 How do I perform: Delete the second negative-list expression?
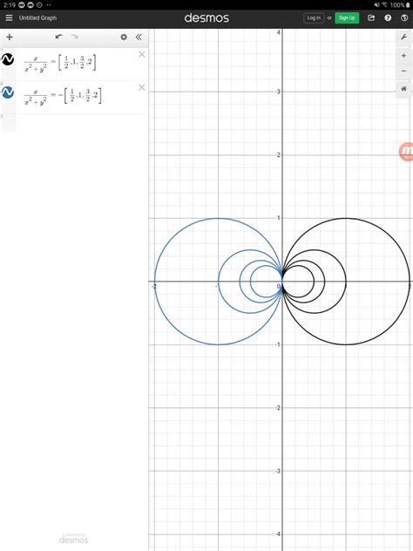click(x=142, y=87)
